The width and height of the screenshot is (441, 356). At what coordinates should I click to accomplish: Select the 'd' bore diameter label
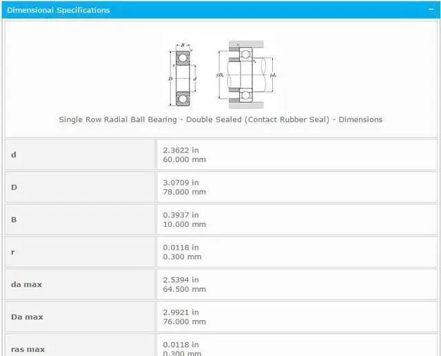coord(14,155)
